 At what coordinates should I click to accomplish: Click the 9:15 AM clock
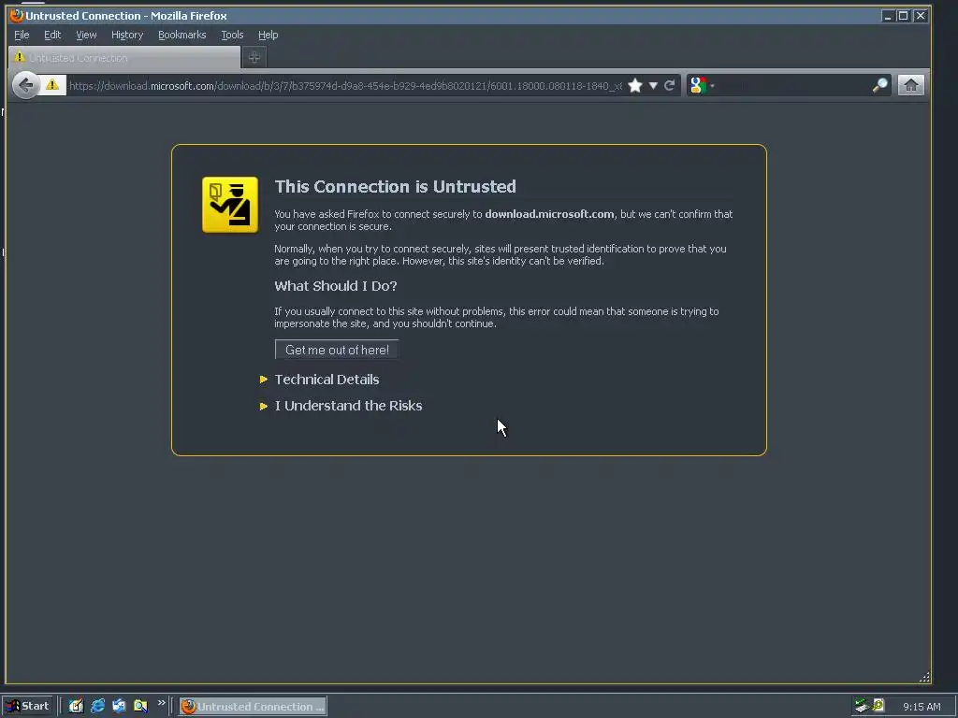pos(922,707)
